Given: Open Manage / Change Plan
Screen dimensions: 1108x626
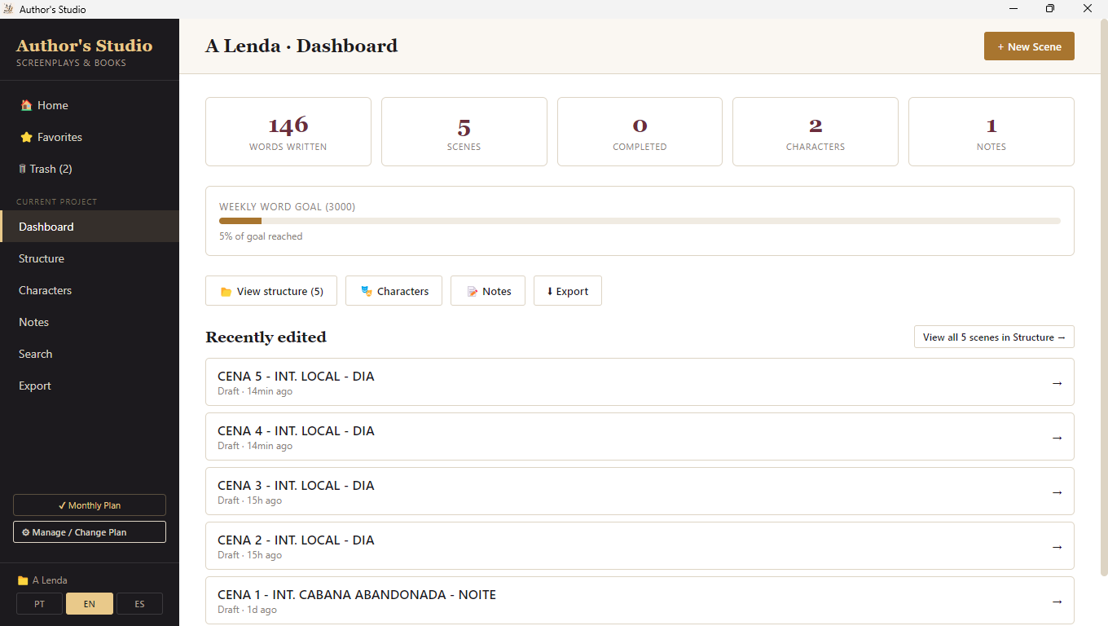Looking at the screenshot, I should click(x=90, y=532).
